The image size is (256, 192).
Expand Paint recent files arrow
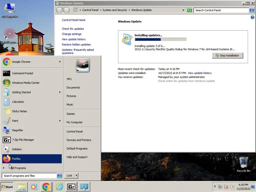click(x=60, y=121)
